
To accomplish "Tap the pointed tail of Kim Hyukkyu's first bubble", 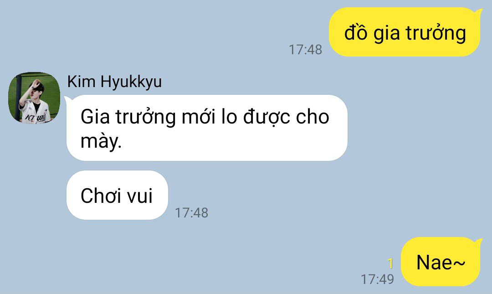I will tap(68, 99).
